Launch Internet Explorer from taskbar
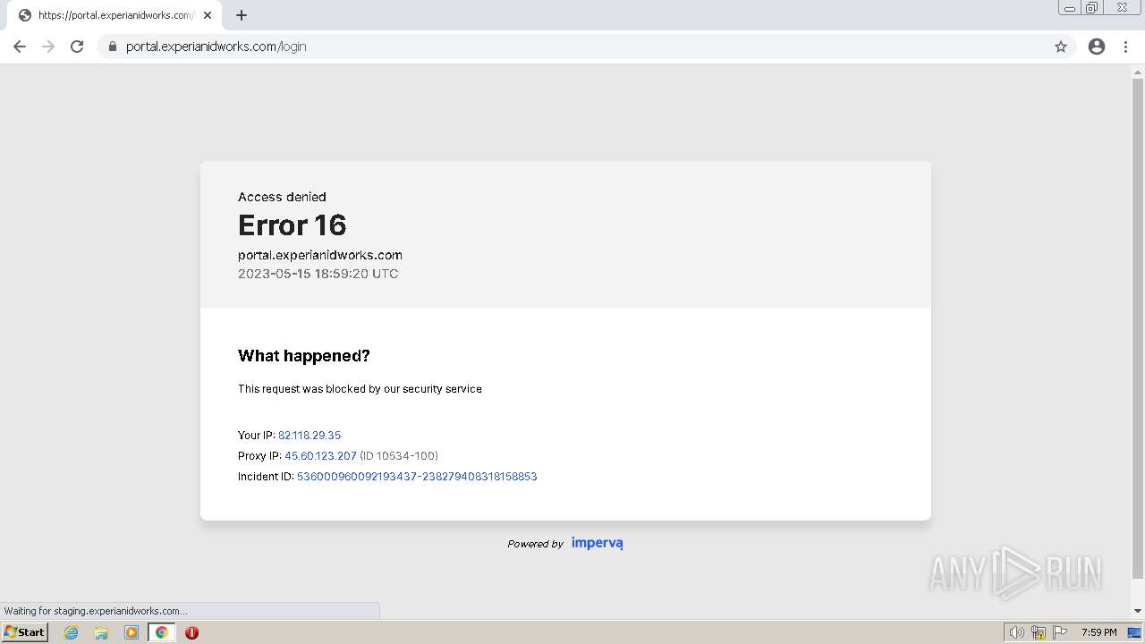Viewport: 1145px width, 644px height. tap(72, 632)
